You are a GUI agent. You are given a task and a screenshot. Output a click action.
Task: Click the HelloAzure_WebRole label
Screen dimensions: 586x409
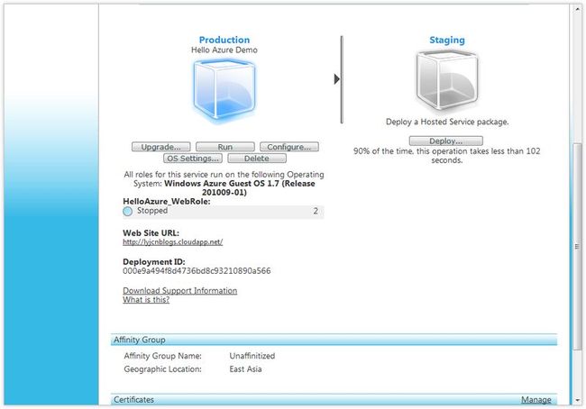pyautogui.click(x=167, y=201)
